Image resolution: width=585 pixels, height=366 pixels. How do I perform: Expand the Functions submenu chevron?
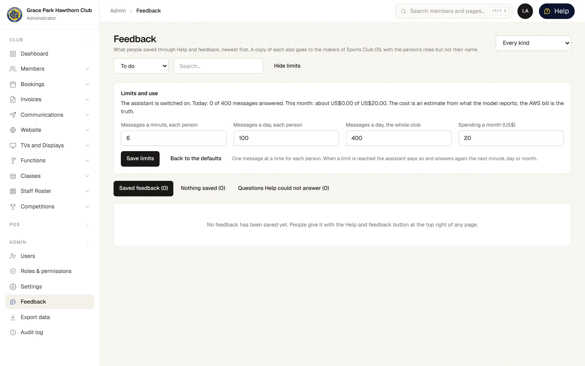point(87,161)
